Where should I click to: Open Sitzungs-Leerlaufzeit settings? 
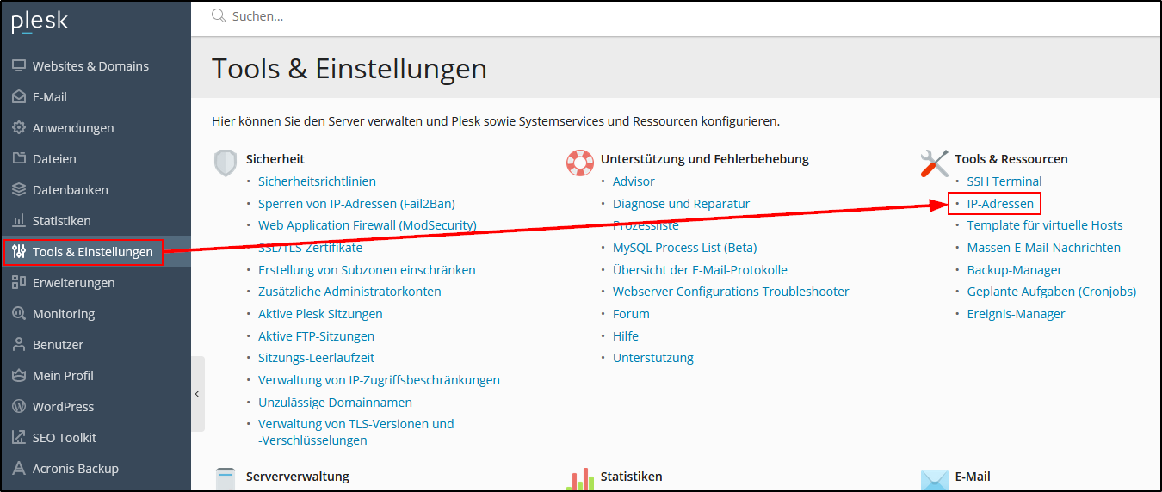point(316,358)
